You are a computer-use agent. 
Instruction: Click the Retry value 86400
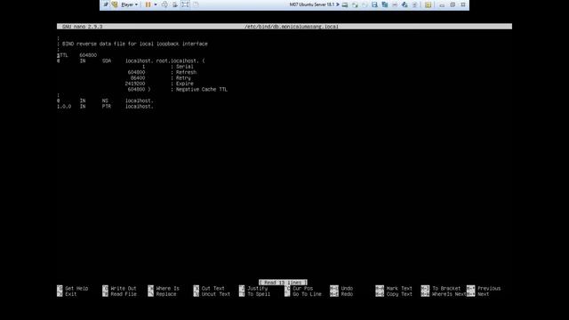click(138, 78)
